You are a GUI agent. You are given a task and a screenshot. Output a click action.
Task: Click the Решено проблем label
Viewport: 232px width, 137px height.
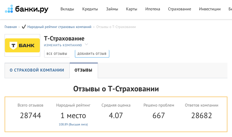[159, 105]
